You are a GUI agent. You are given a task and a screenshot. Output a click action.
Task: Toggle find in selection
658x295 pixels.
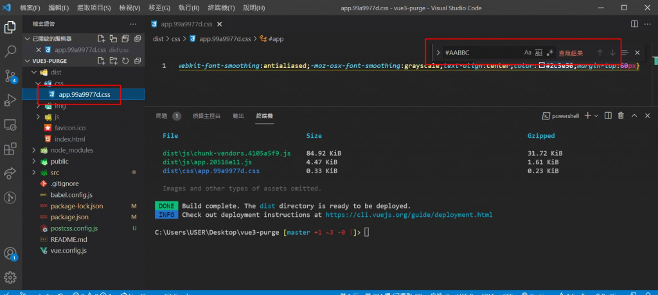tap(625, 53)
